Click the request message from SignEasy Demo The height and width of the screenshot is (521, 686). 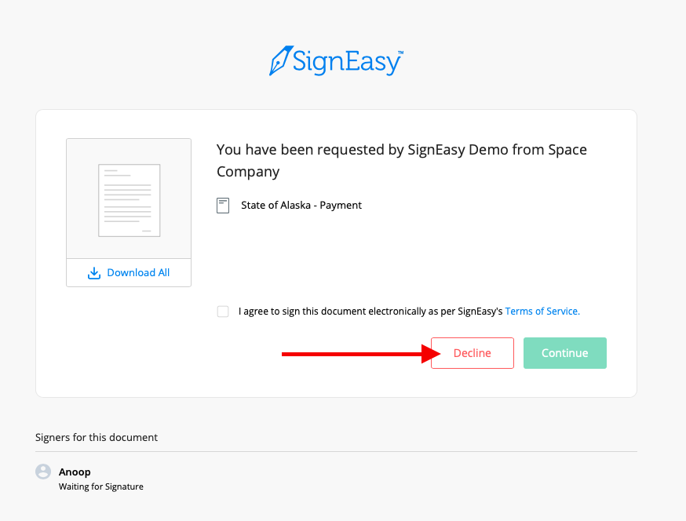(x=400, y=160)
